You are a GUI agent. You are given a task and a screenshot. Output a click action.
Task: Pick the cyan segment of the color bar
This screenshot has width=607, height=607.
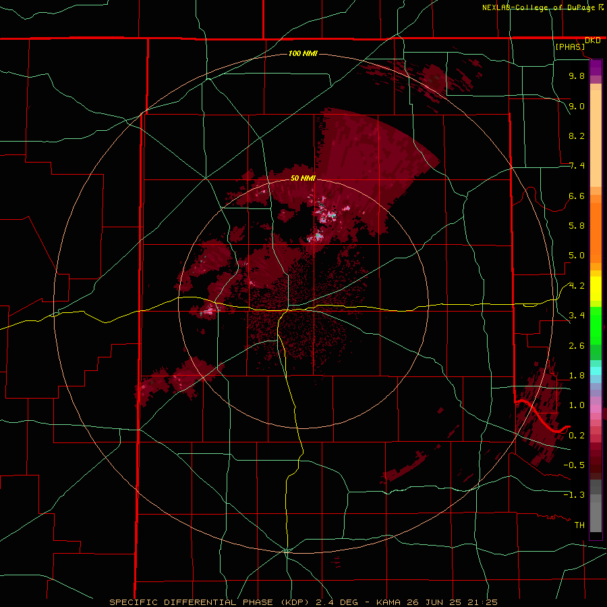[596, 370]
